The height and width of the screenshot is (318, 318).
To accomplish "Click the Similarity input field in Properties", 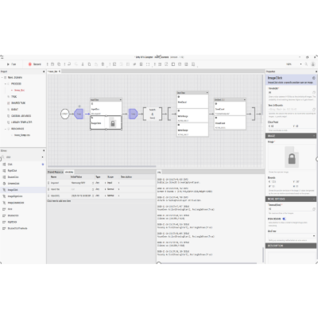I will pyautogui.click(x=290, y=93).
